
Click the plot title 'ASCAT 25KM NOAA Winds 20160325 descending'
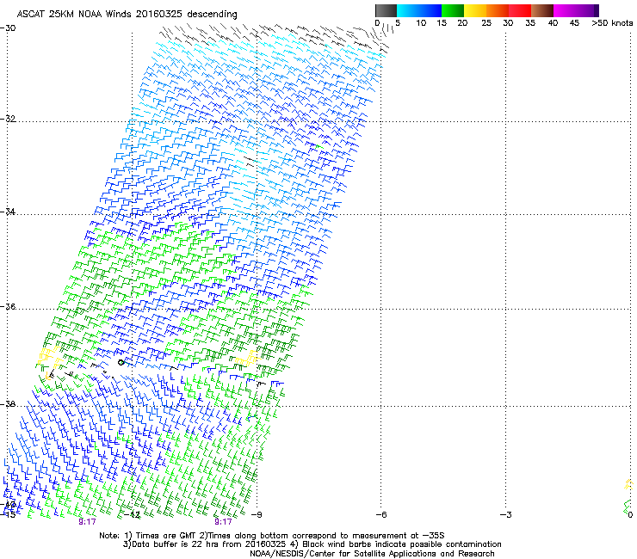coord(127,15)
